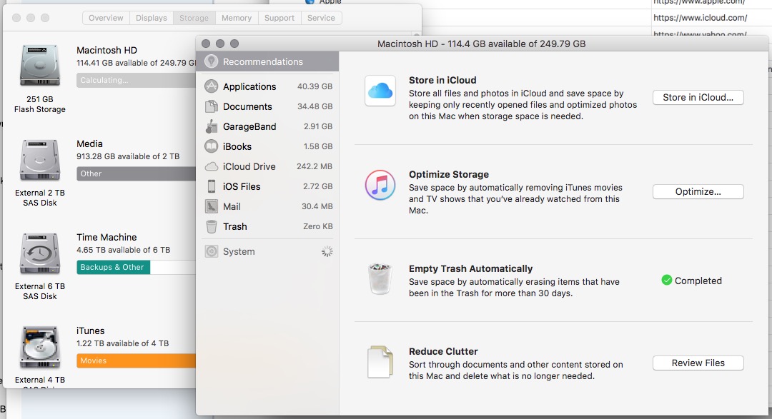This screenshot has width=772, height=419.
Task: Click the Time Machine drive name
Action: [107, 237]
